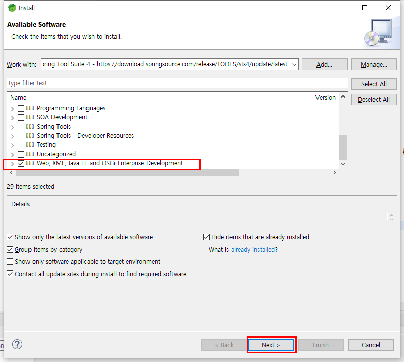Click the 29 items selected status text
This screenshot has height=362, width=404.
(31, 187)
